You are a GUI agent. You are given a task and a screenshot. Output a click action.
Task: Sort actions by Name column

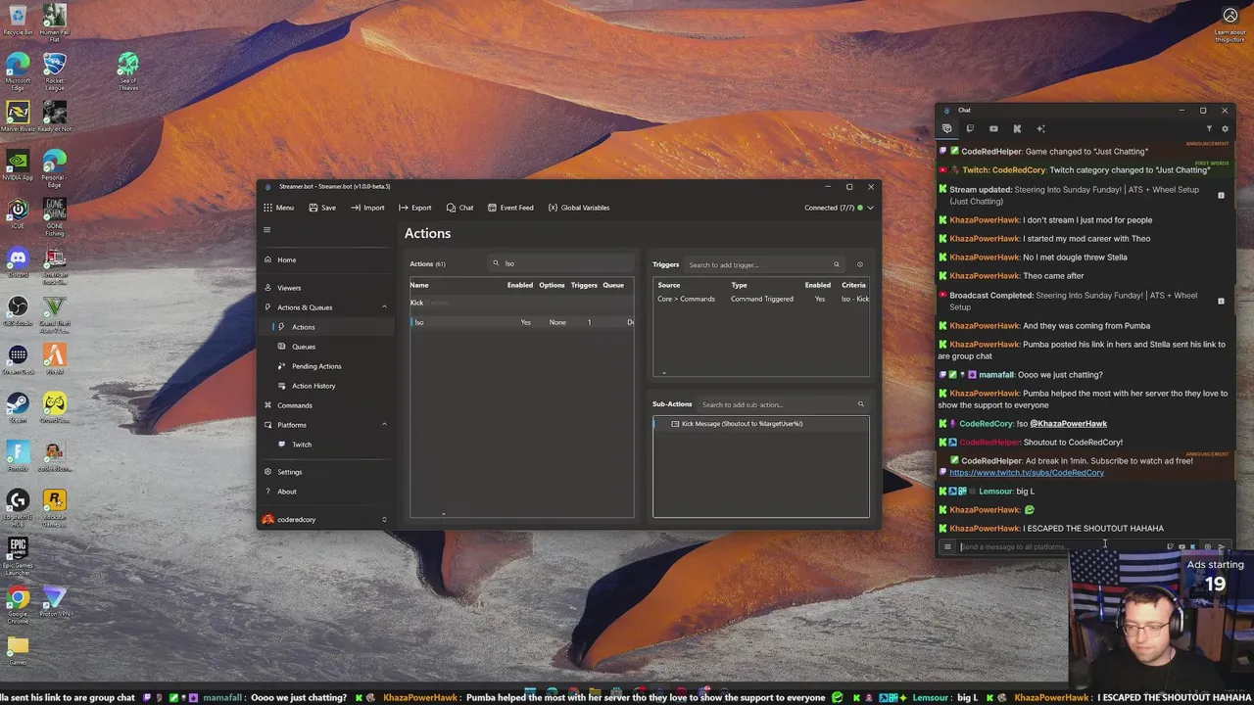coord(419,285)
